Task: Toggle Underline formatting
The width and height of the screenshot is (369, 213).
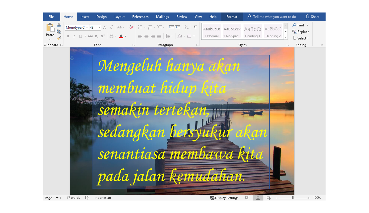Action: [80, 36]
